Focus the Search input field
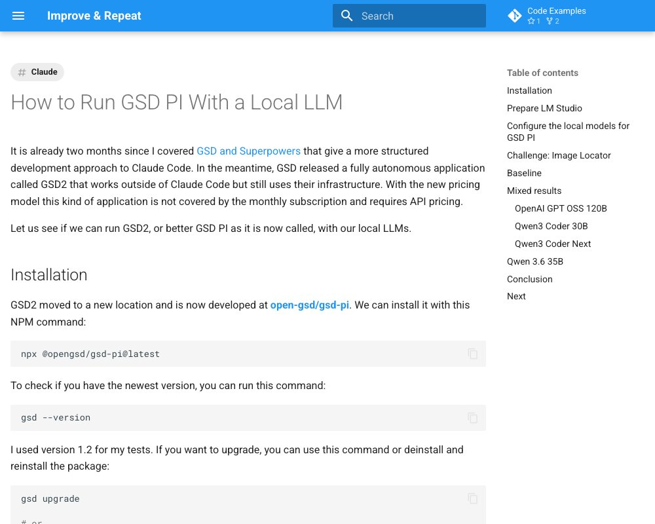This screenshot has height=524, width=655. click(x=409, y=16)
